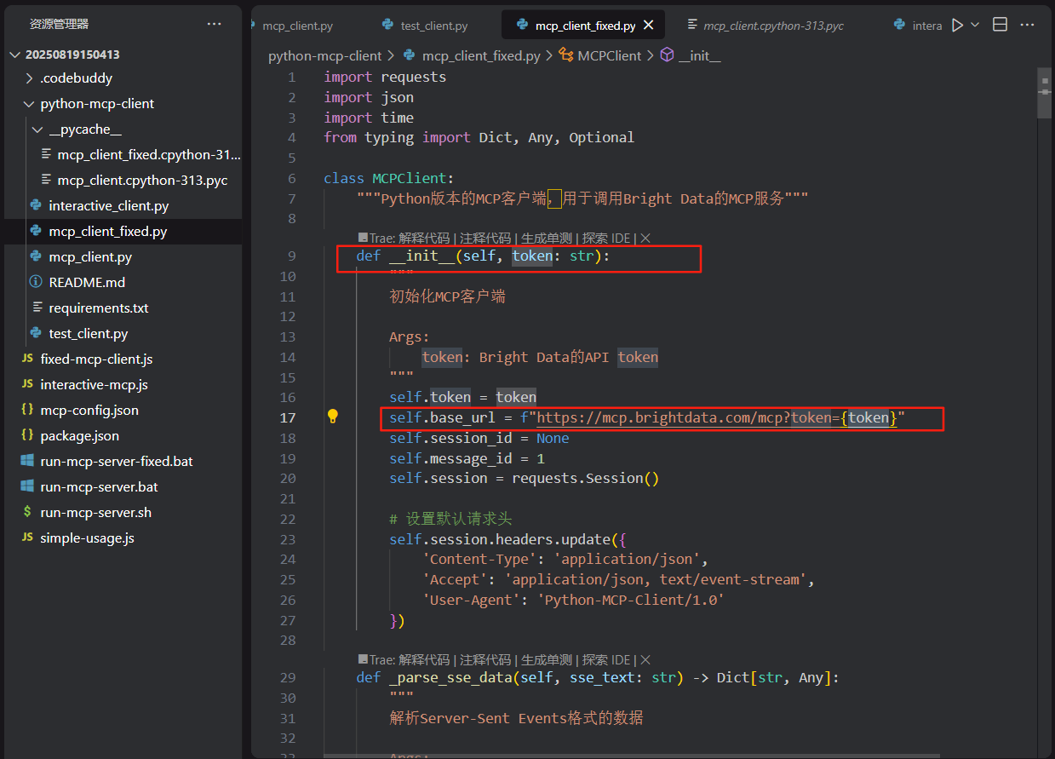Open simple-usage.js file

pos(87,538)
